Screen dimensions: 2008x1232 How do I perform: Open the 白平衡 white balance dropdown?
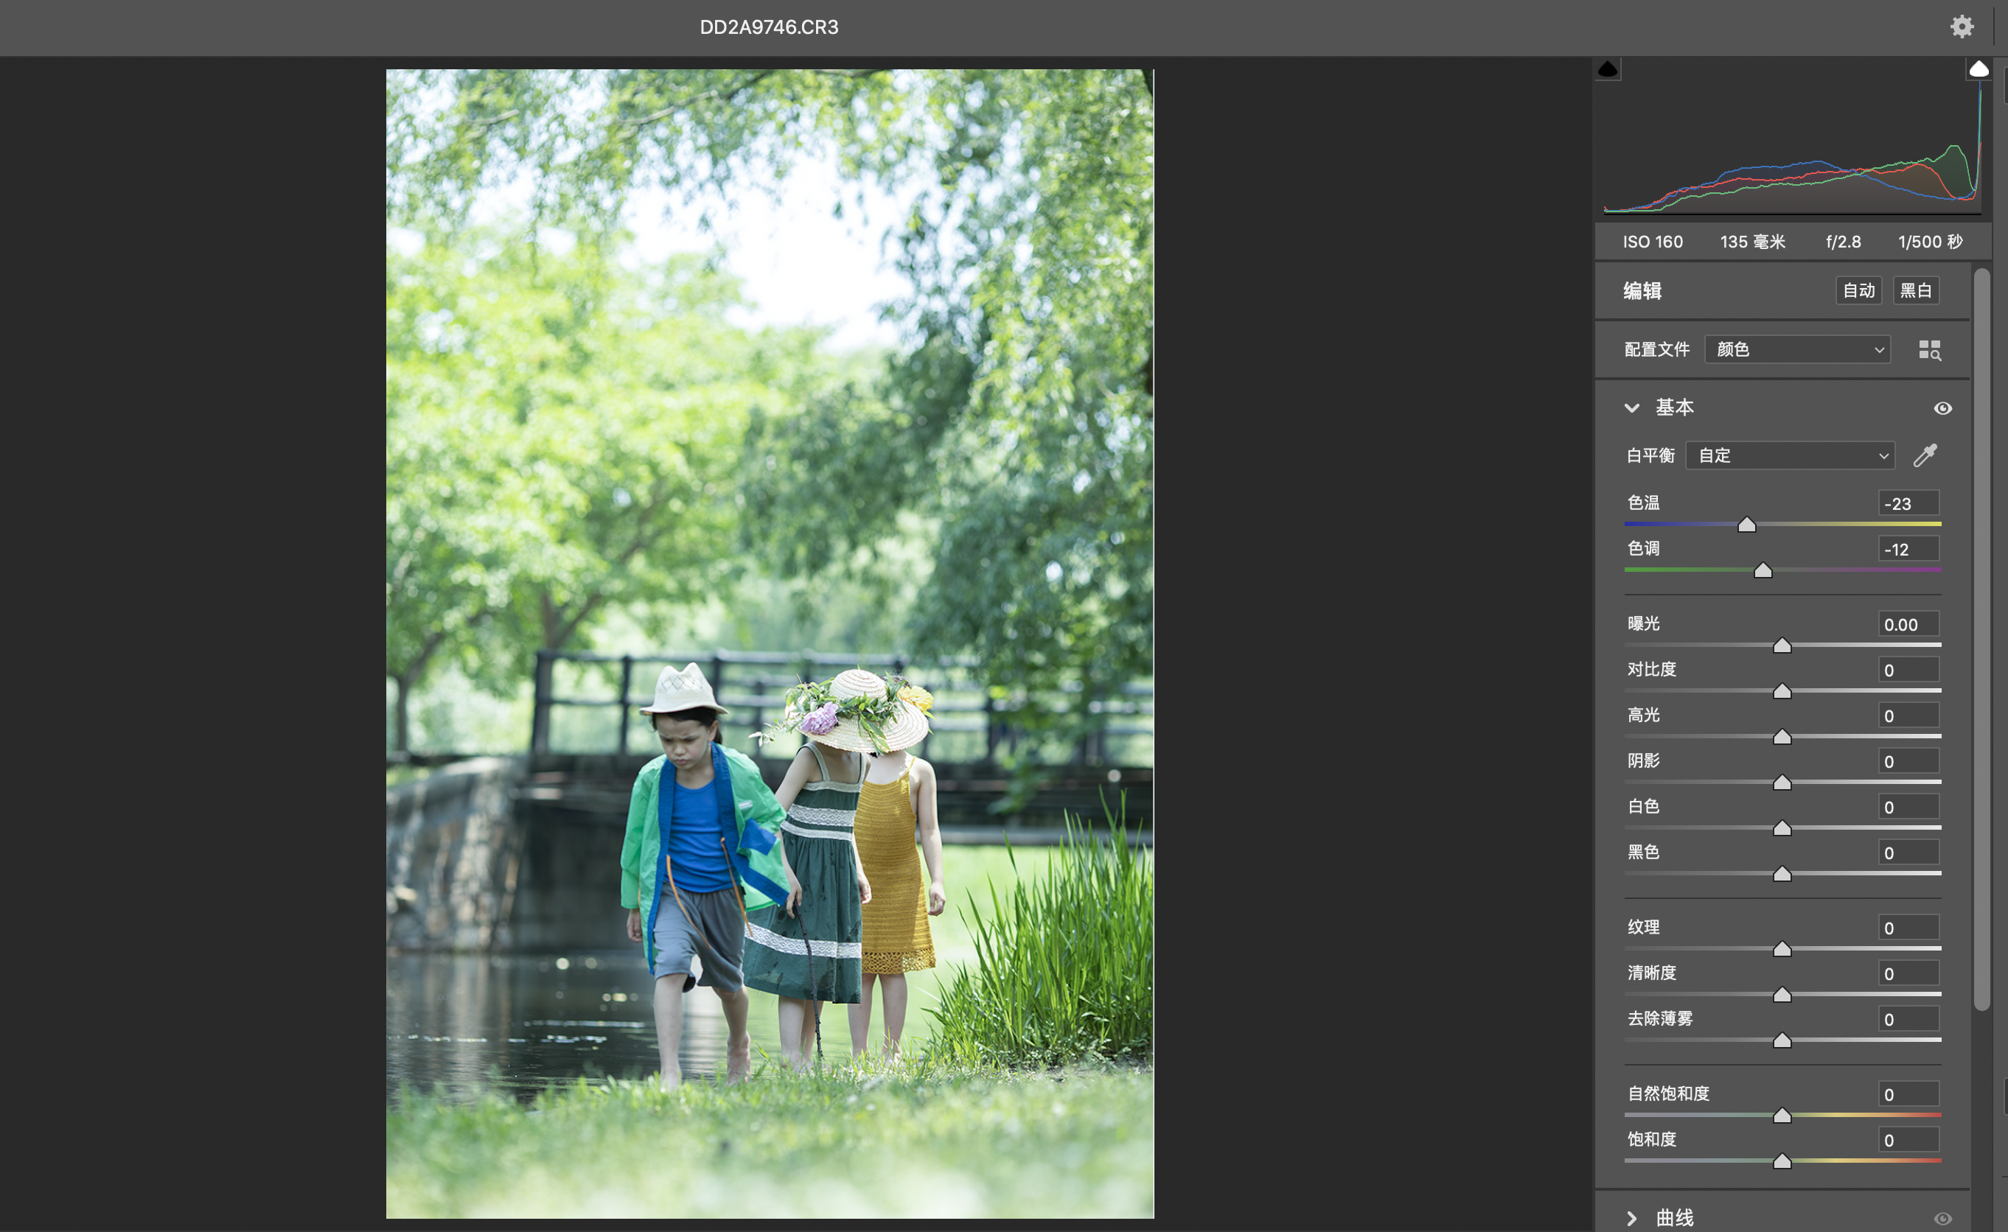[1790, 455]
